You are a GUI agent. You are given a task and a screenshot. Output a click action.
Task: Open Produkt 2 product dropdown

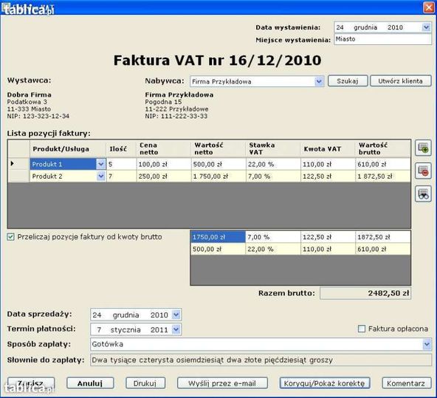(x=101, y=176)
